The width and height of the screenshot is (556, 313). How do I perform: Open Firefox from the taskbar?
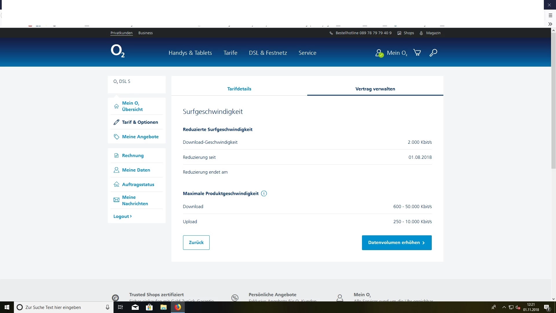[178, 307]
